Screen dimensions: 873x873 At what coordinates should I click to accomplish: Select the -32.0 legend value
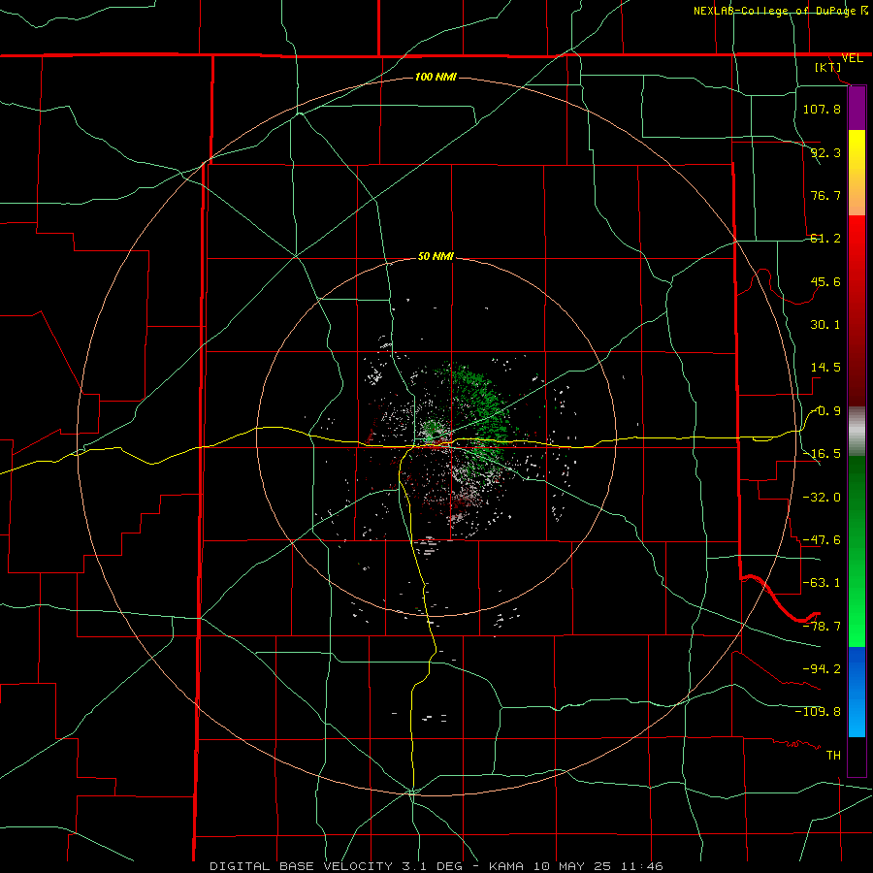(822, 498)
